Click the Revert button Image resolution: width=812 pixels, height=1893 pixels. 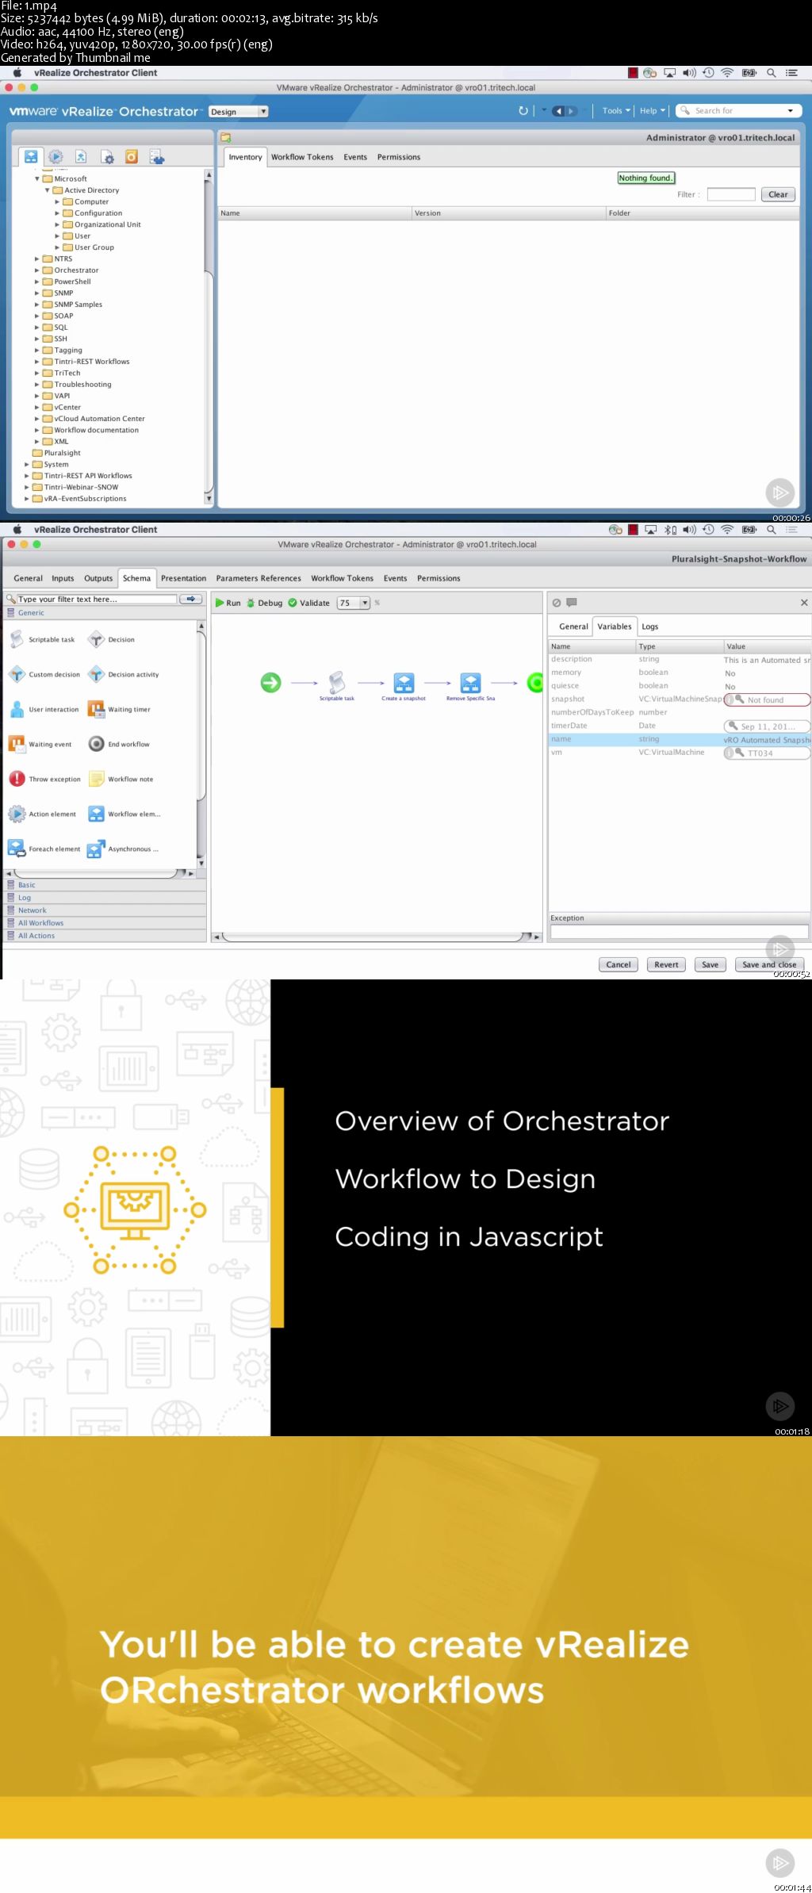click(666, 964)
